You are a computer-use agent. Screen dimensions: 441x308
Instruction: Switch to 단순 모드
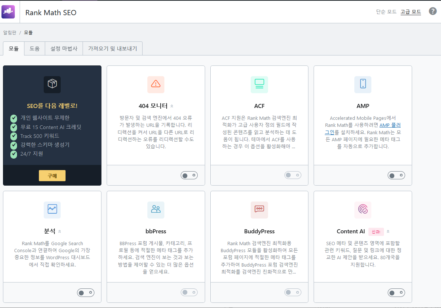coord(386,12)
